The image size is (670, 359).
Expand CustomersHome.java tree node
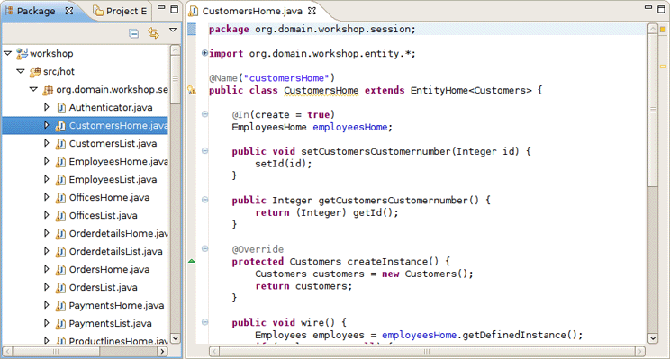(47, 125)
